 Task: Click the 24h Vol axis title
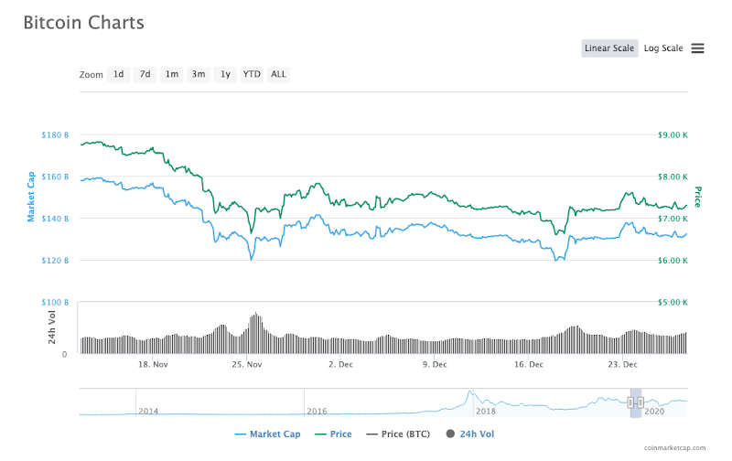coord(52,327)
